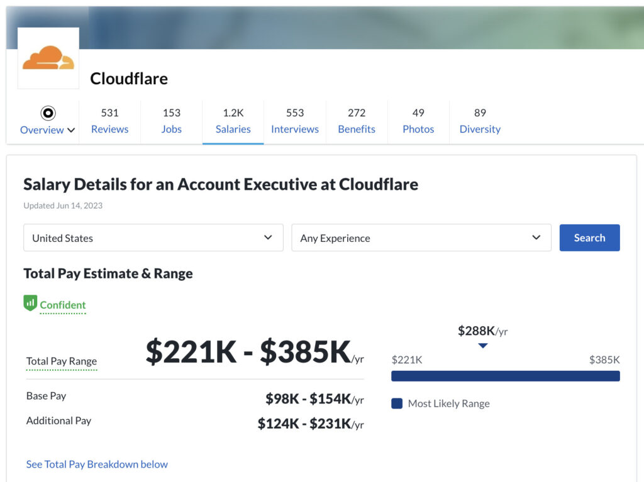Select the 1.2K Salaries tab
This screenshot has width=644, height=482.
coord(233,121)
